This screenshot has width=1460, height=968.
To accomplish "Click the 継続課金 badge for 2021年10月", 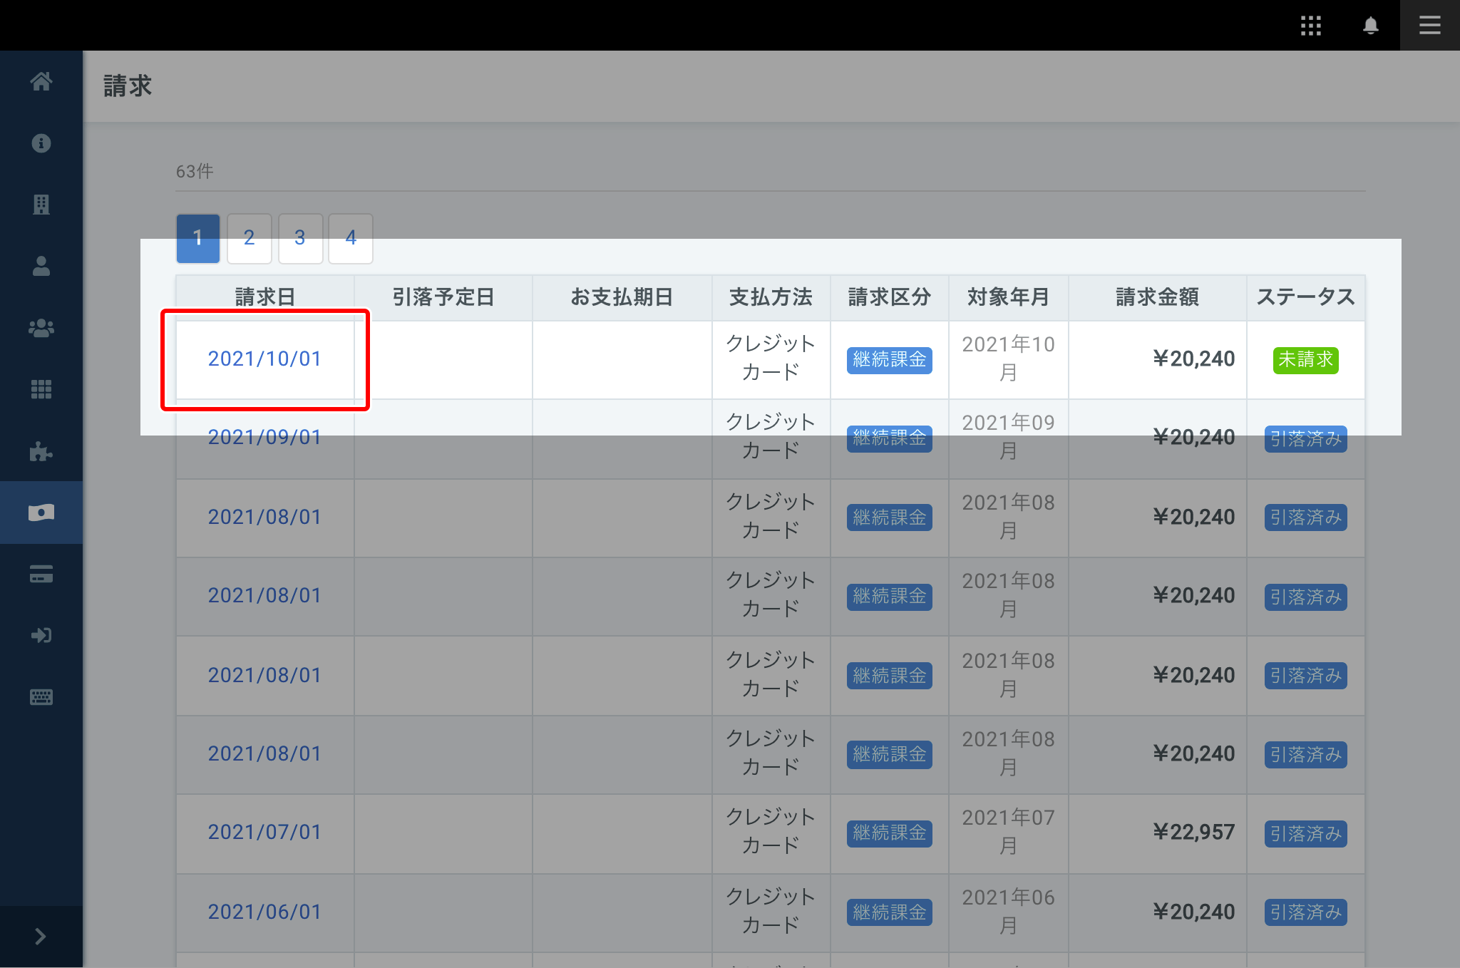I will (x=889, y=360).
